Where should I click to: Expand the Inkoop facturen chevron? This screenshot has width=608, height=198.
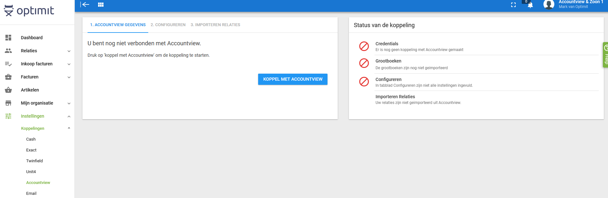click(69, 64)
